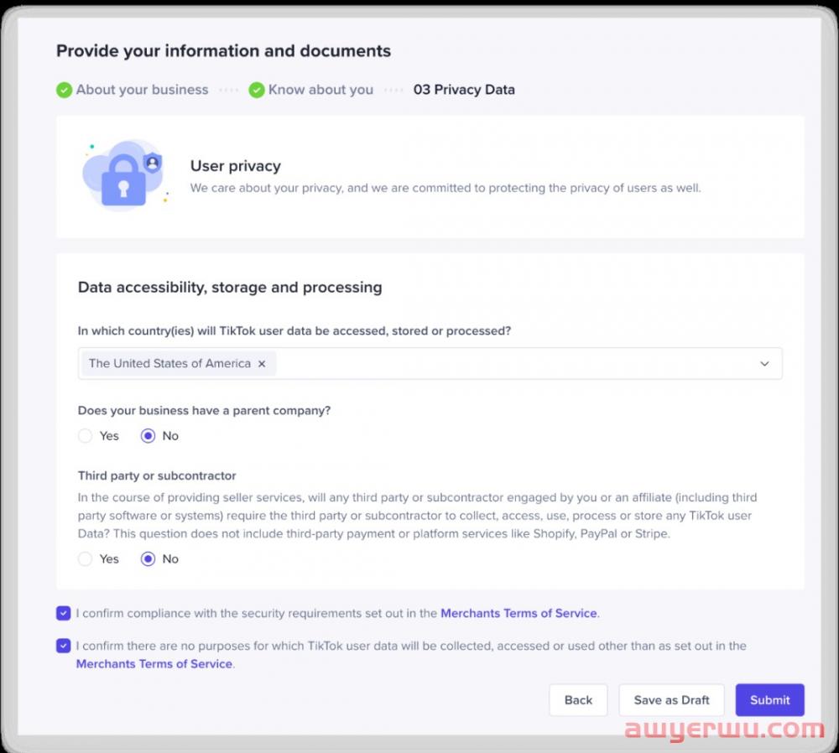839x753 pixels.
Task: Select No for third party or subcontractor
Action: click(x=149, y=559)
